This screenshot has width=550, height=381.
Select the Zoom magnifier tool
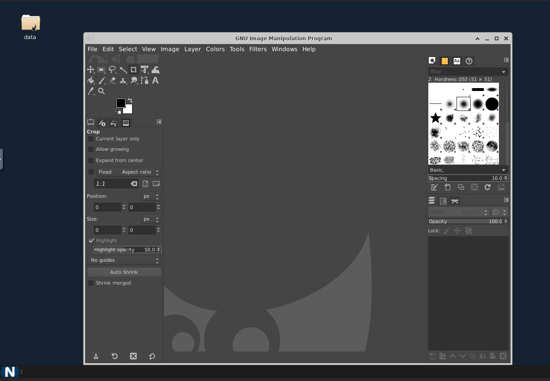point(101,91)
